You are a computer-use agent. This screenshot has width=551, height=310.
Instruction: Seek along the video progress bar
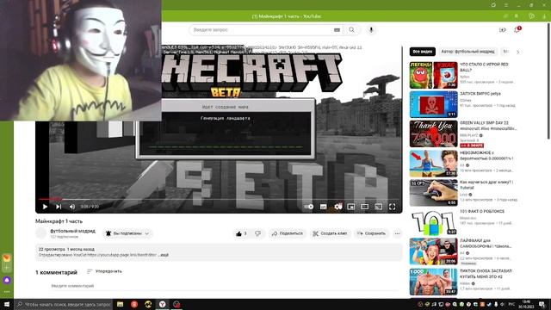tap(218, 199)
